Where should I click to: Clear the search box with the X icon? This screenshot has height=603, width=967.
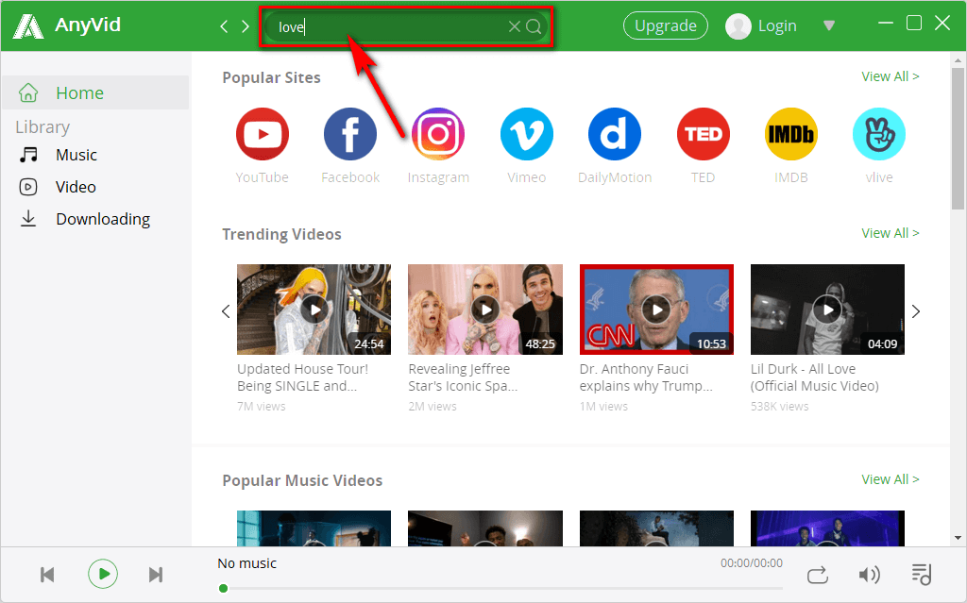coord(514,26)
